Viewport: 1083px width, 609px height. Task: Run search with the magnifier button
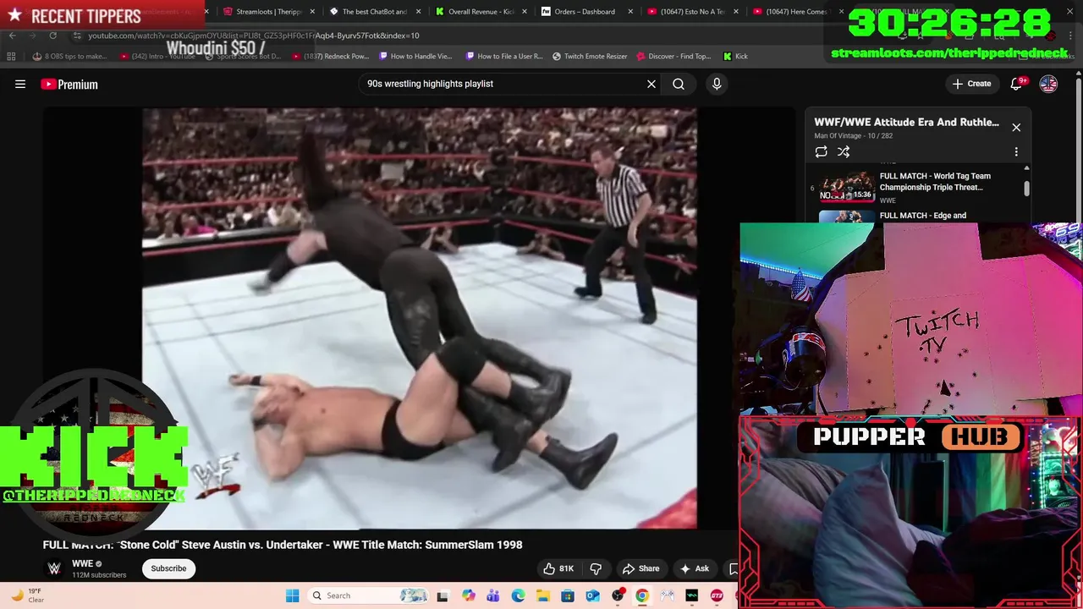pos(679,84)
